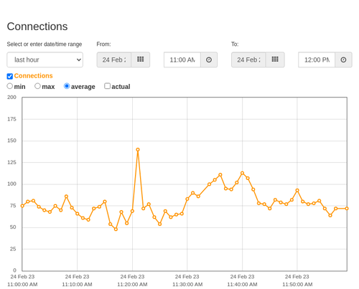
Task: Uncheck the Connections series checkbox
Action: point(10,76)
